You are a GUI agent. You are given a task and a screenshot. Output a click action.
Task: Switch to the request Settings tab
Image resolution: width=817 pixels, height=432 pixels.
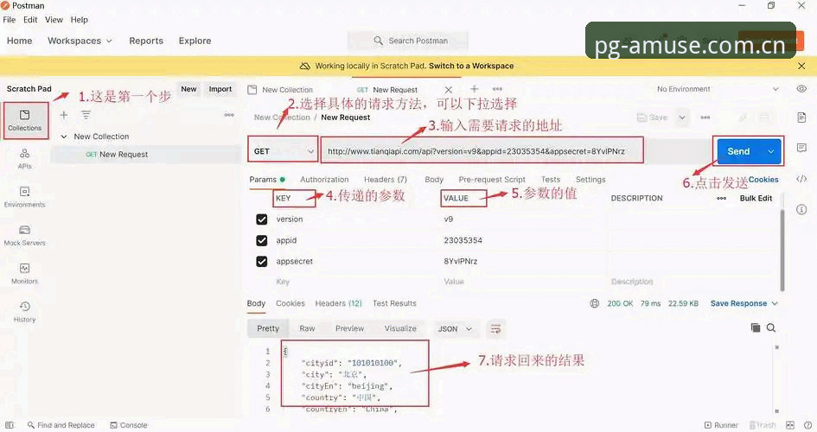(x=590, y=180)
